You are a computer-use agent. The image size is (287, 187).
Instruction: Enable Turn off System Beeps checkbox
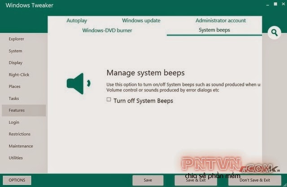[x=109, y=99]
